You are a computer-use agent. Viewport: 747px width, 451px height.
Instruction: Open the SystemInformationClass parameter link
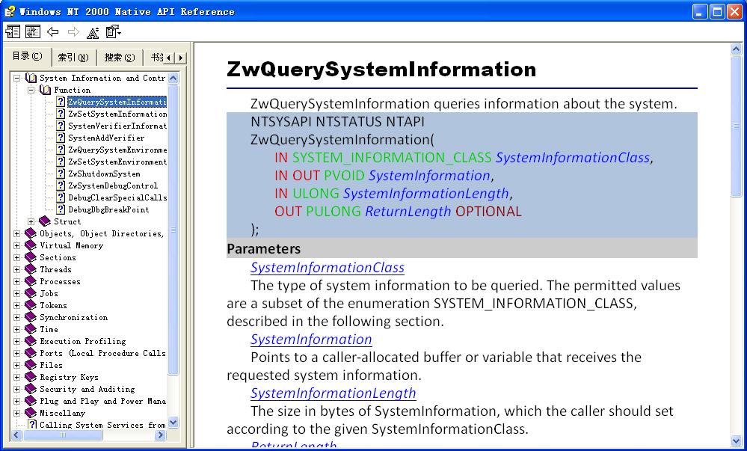click(328, 268)
